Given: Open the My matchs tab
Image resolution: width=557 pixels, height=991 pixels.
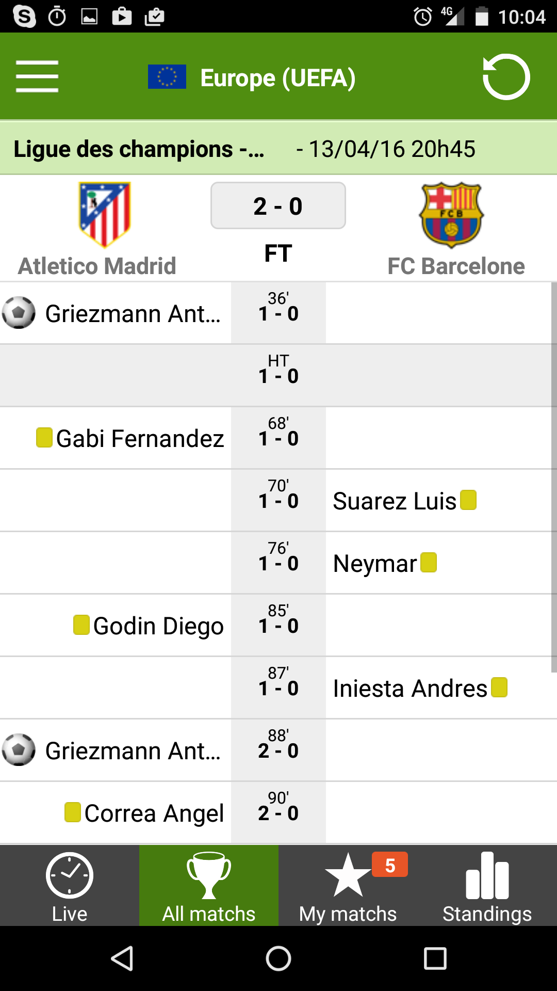Looking at the screenshot, I should pos(348,886).
